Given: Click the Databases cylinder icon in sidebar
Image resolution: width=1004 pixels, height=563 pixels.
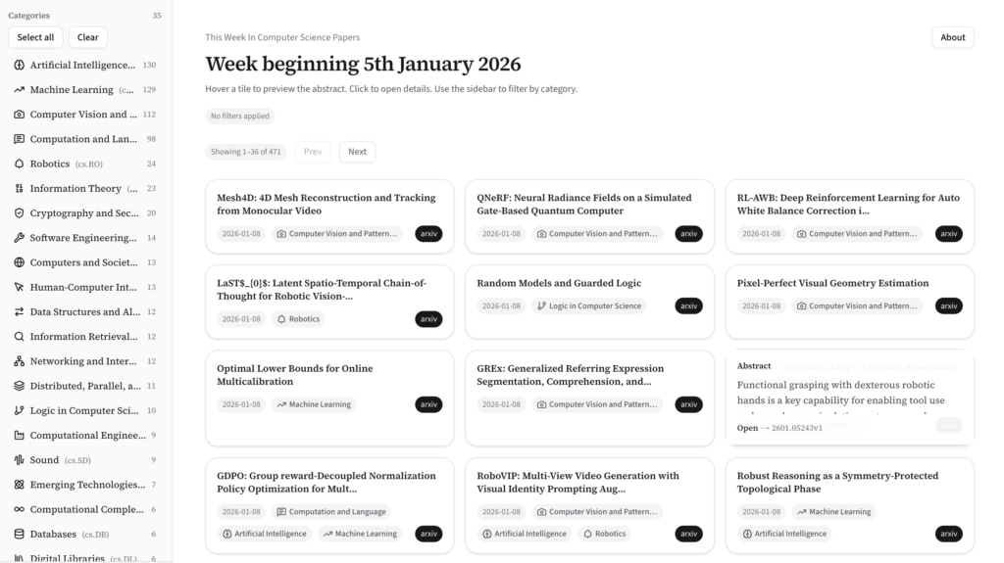Looking at the screenshot, I should [20, 535].
